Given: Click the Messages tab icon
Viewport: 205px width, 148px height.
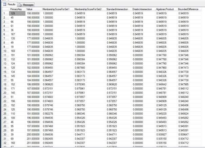Looking at the screenshot, I should click(20, 5).
